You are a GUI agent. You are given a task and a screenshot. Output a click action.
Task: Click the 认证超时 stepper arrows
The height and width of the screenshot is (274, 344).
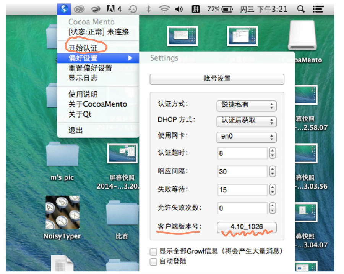[273, 153]
